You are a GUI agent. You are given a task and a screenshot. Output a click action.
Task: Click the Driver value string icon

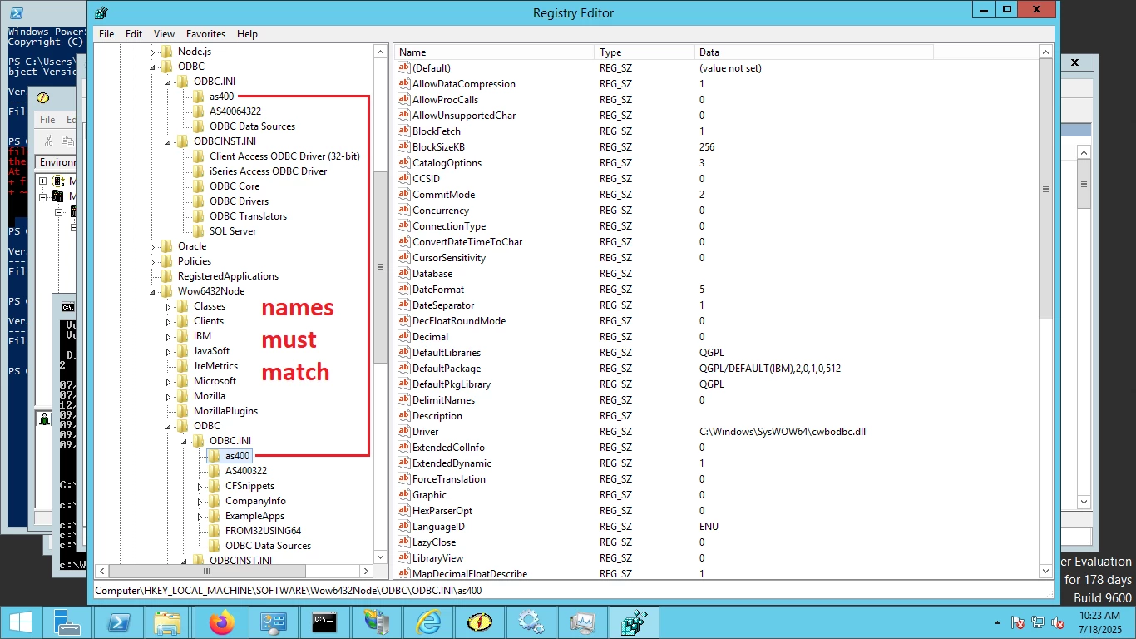tap(404, 432)
